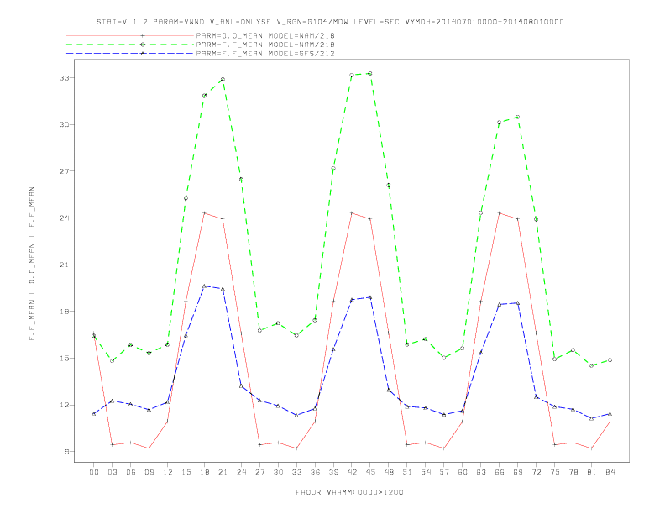Image resolution: width=665 pixels, height=514 pixels.
Task: Click y-axis tick label 33
Action: [64, 78]
